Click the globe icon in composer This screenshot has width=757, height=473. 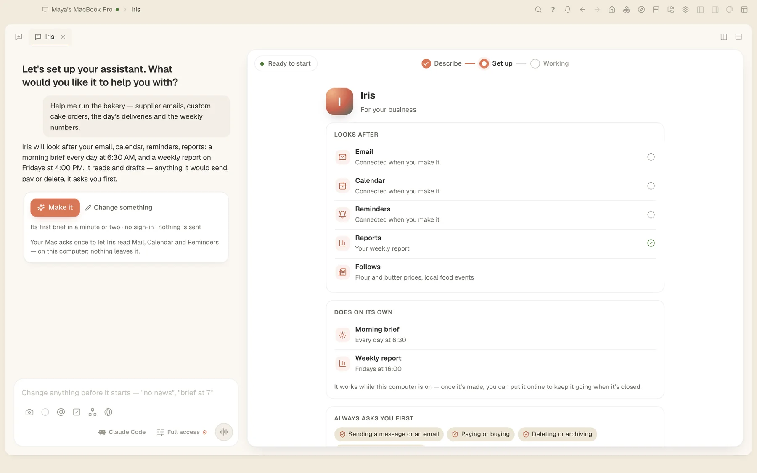coord(108,412)
